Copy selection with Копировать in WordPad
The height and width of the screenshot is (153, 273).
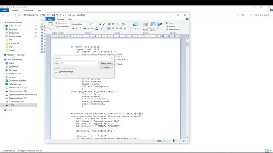tap(62, 26)
